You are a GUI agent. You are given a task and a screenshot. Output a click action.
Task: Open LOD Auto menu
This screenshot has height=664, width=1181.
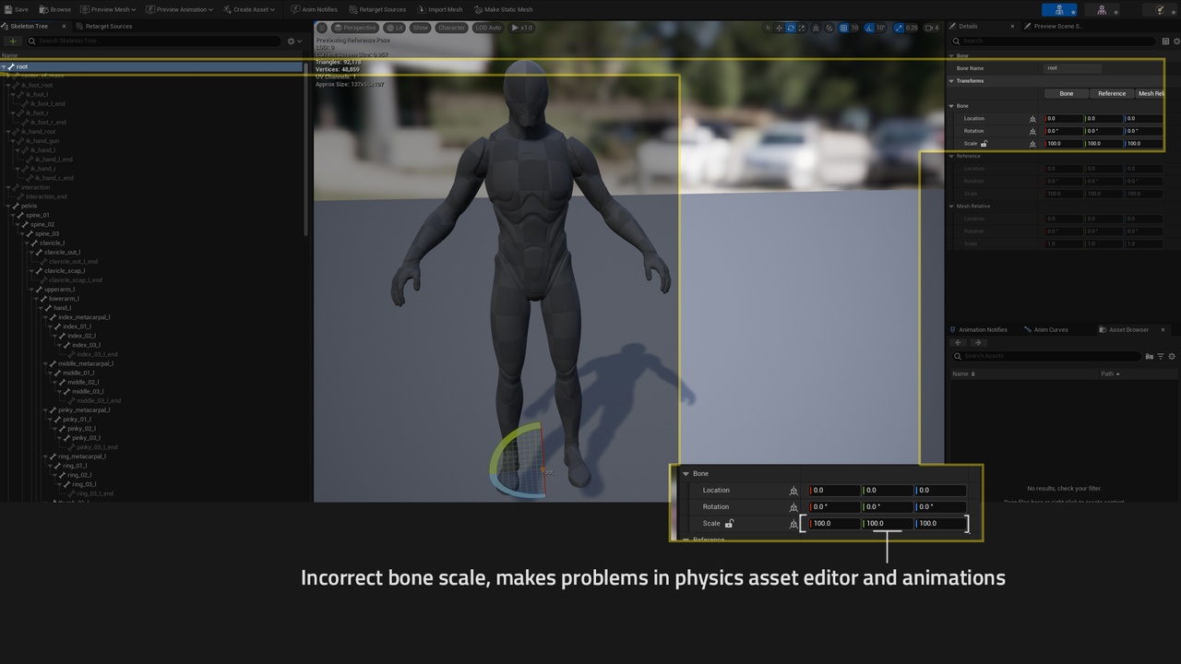click(488, 28)
